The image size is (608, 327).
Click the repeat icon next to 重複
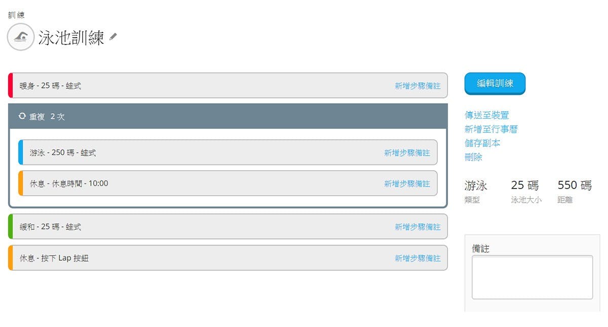point(22,116)
